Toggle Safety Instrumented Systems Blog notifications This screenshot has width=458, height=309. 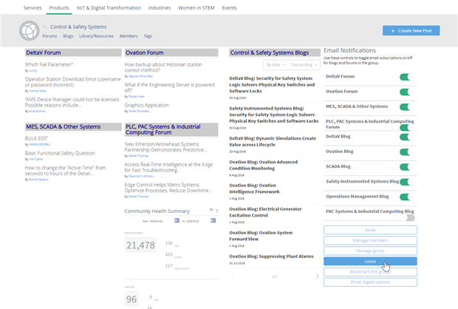tap(405, 182)
